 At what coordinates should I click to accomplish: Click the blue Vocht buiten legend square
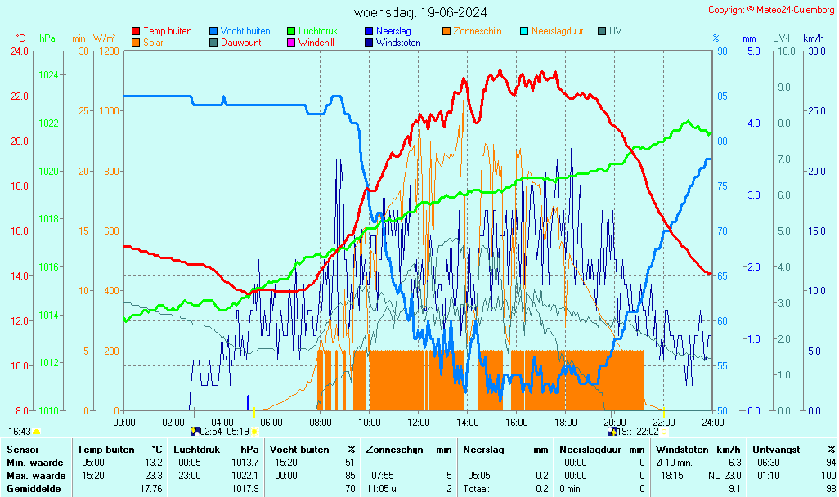coord(213,32)
